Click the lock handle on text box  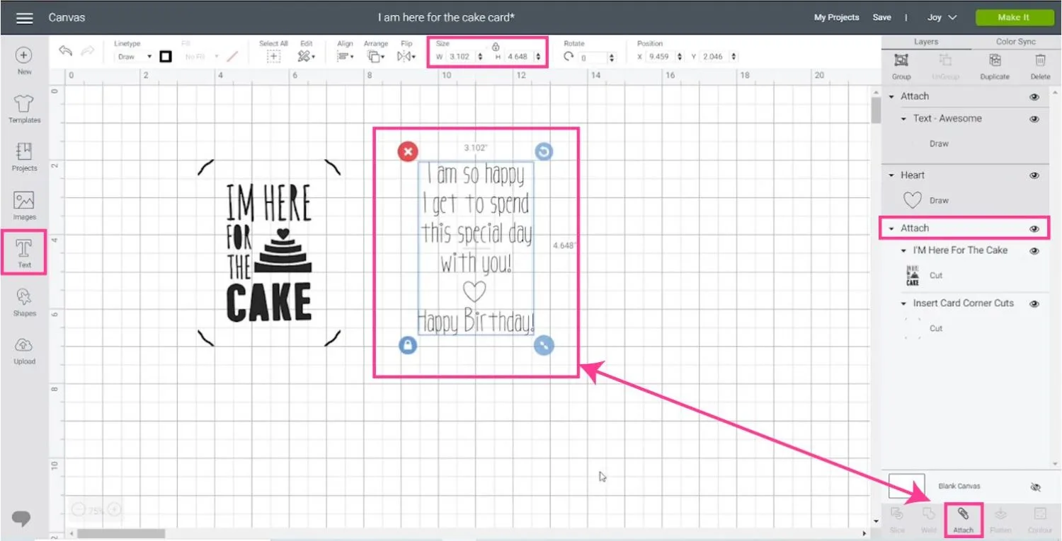408,345
